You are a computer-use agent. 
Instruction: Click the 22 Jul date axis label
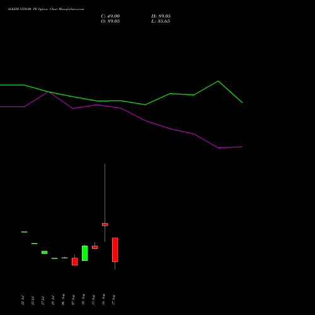pos(23,300)
